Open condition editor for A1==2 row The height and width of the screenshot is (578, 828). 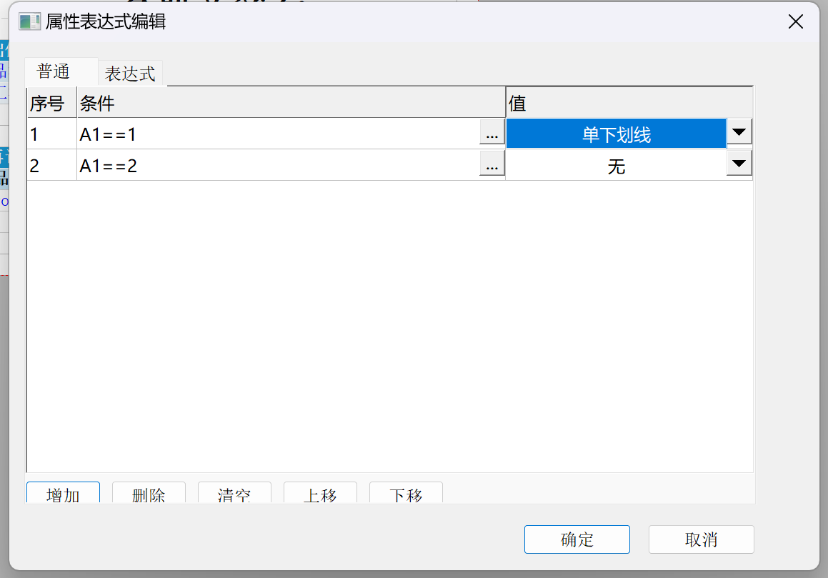(x=492, y=166)
